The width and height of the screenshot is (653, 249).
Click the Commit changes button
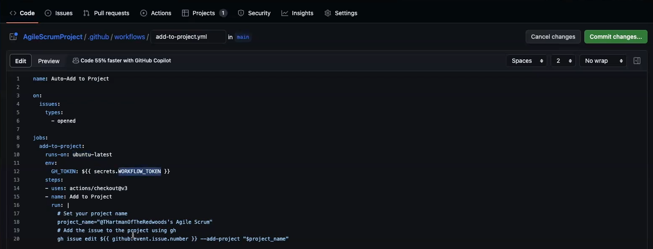tap(616, 37)
